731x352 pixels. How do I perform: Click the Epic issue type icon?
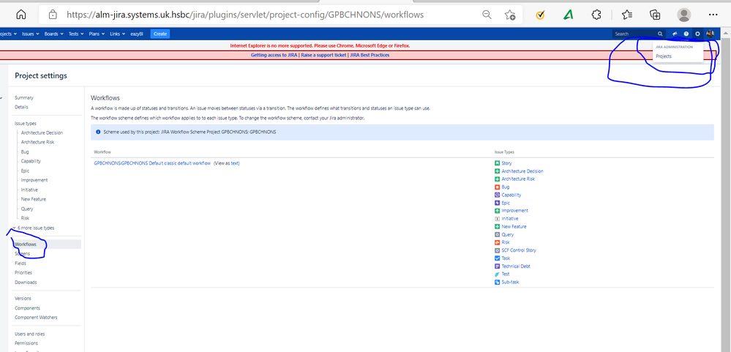coord(497,203)
